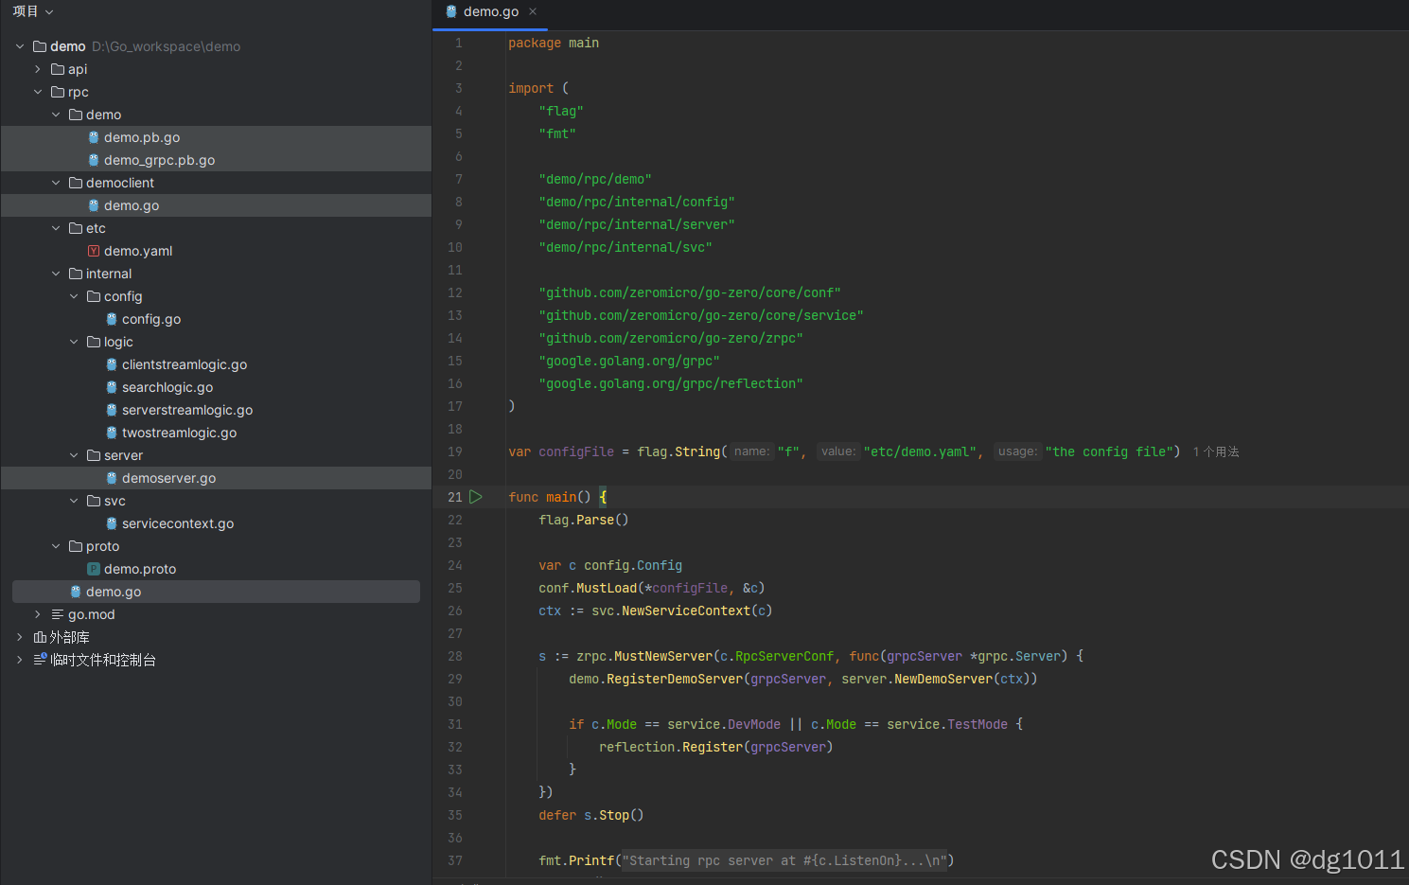Expand the 外部库 node
Screen dimensions: 1409x885
point(20,637)
